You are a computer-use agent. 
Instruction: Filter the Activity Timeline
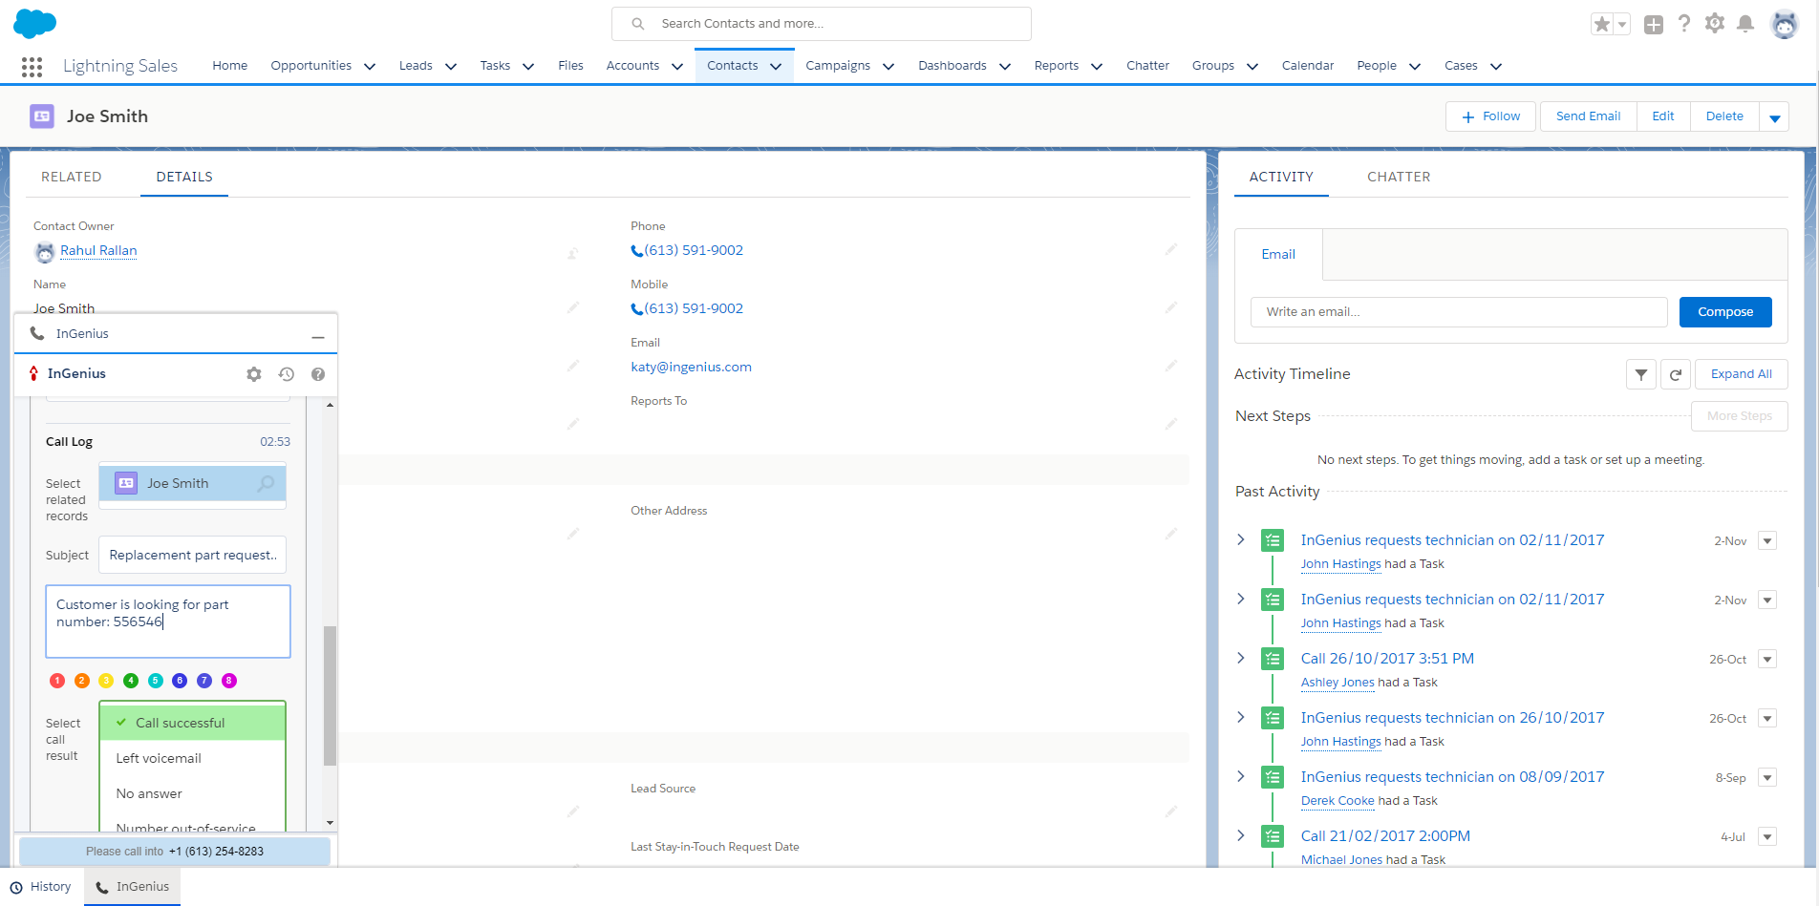[1641, 375]
